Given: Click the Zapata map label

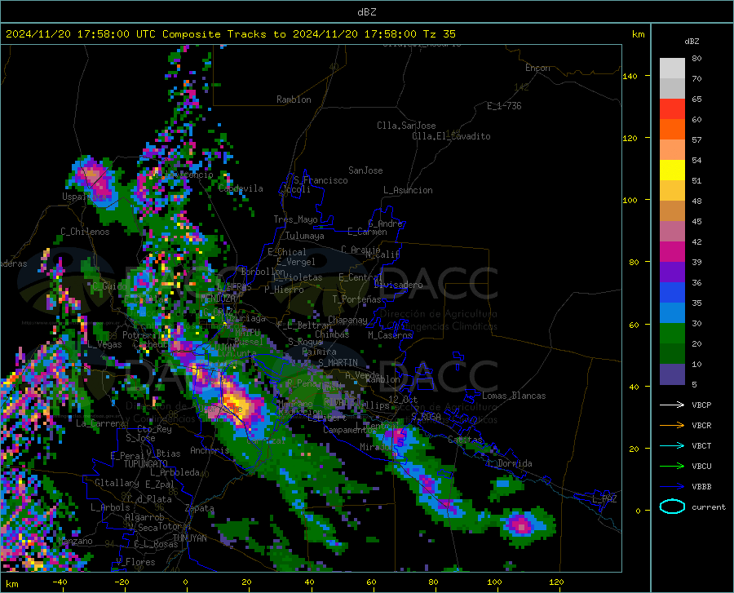Looking at the screenshot, I should (200, 508).
